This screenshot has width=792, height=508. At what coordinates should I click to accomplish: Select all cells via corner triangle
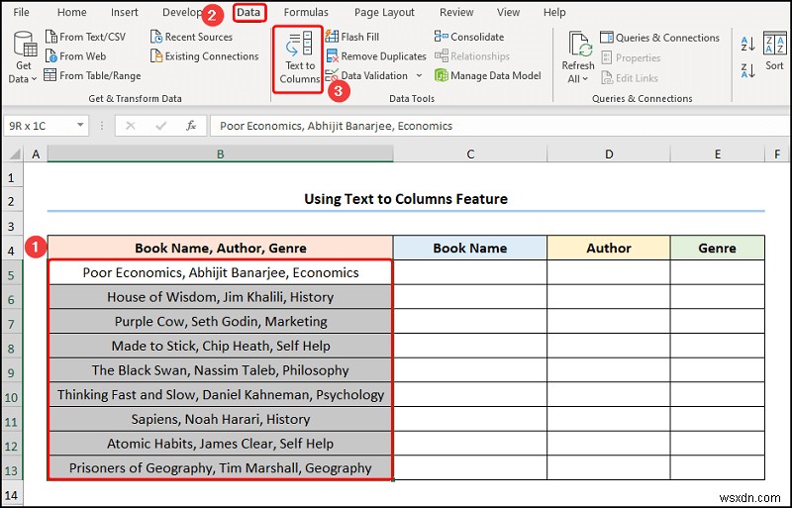point(13,153)
